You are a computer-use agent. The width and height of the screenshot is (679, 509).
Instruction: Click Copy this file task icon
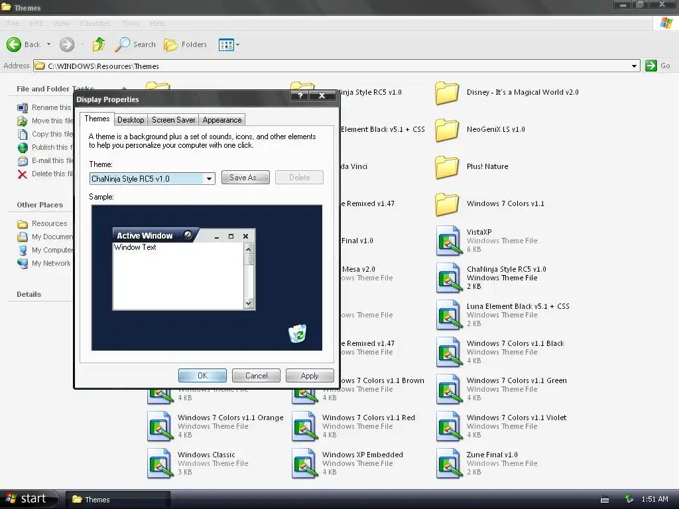point(23,134)
